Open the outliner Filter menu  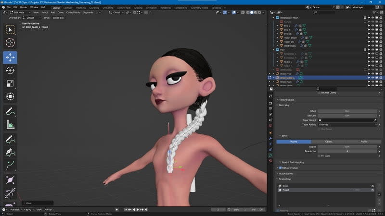click(x=374, y=12)
